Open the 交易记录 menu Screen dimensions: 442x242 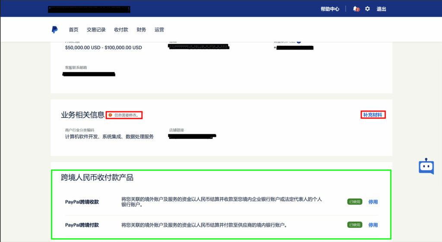(x=96, y=30)
